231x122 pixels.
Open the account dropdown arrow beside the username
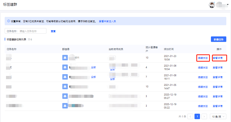[x=228, y=5]
